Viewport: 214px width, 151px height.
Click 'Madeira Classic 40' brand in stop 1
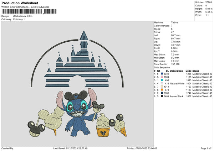[x=202, y=74]
